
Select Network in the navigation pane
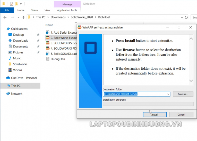pyautogui.click(x=16, y=94)
